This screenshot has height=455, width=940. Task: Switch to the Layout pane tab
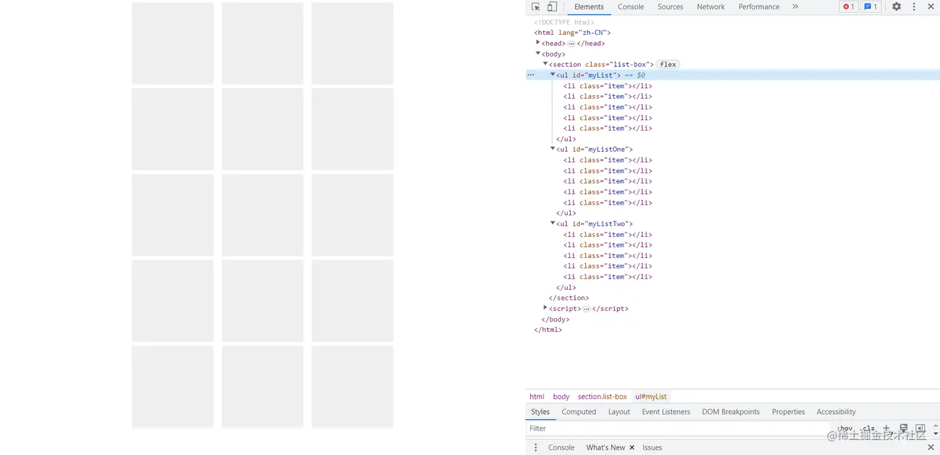[x=619, y=412]
